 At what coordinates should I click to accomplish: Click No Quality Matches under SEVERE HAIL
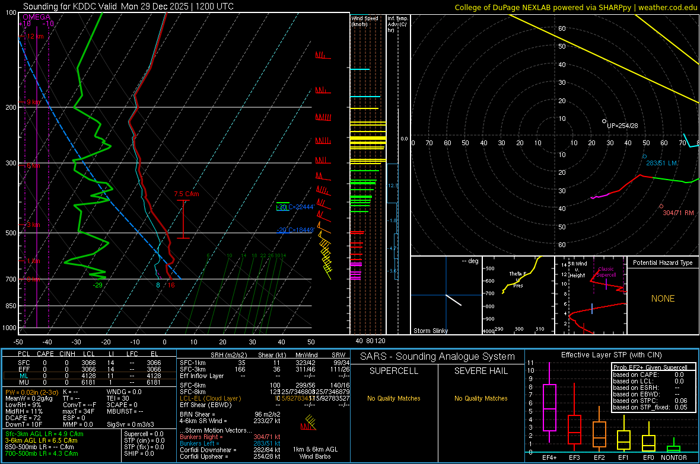[x=481, y=398]
